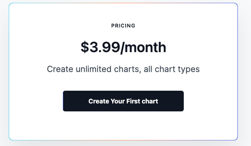
Task: Click the '3.99' number in price
Action: point(105,47)
